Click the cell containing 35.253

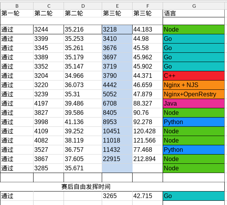click(x=83, y=39)
